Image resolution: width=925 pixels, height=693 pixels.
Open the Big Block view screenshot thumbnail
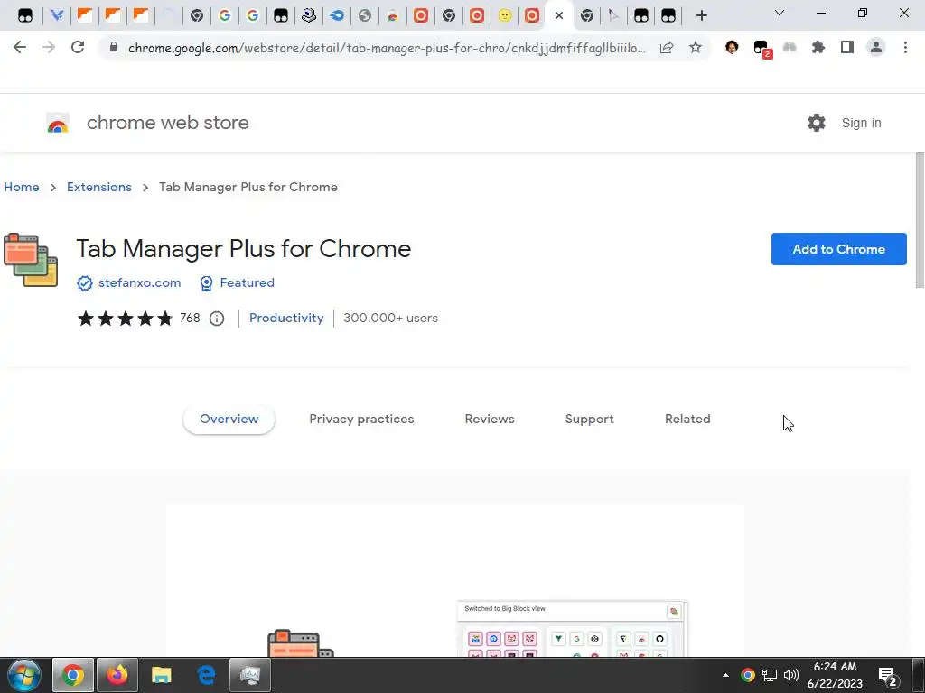tap(572, 628)
